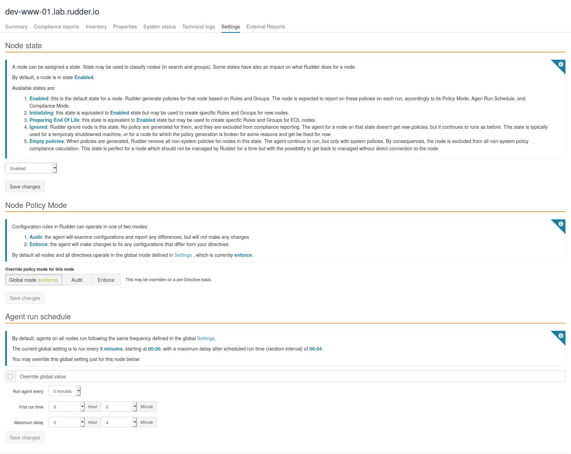Select the Settings tab
The image size is (571, 454).
(231, 27)
